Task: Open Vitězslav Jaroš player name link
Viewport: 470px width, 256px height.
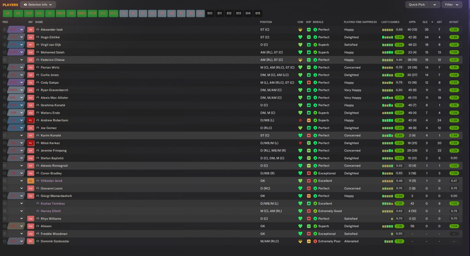Action: pos(51,181)
